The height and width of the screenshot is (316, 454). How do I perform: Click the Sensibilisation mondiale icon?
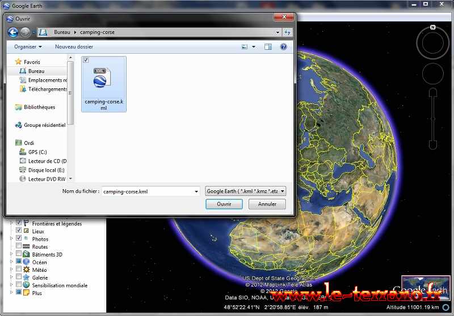(x=26, y=285)
